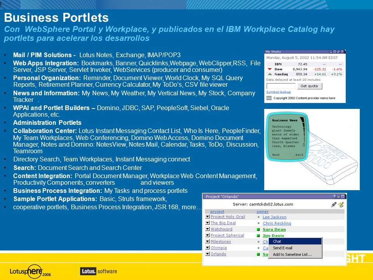The image size is (373, 280).
Task: Click the Business News heading on the phone
Action: (285, 120)
